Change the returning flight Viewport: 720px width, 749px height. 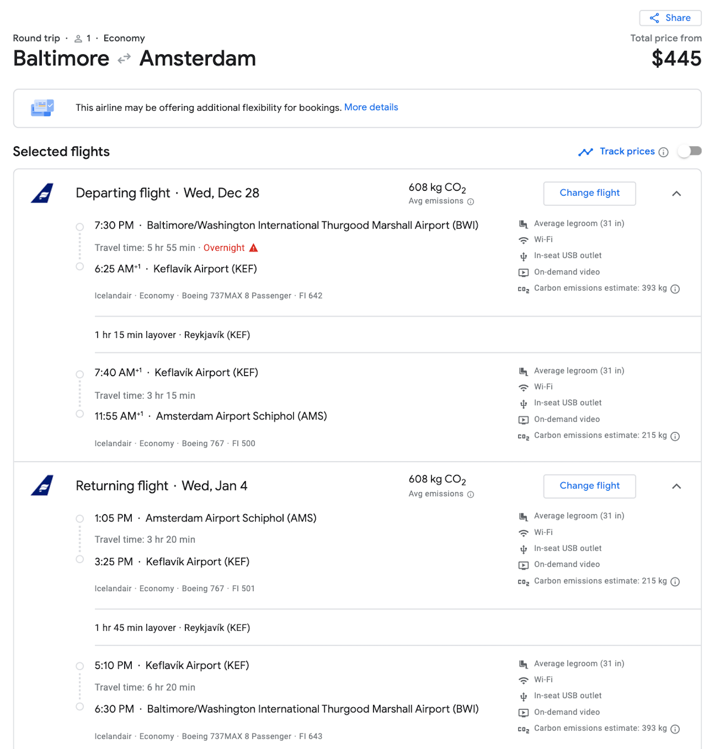click(589, 486)
